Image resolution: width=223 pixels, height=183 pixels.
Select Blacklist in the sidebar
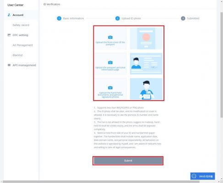pyautogui.click(x=18, y=55)
